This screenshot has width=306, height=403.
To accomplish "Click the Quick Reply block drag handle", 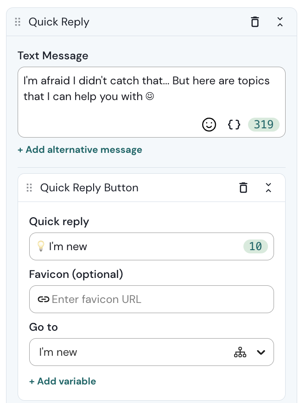I will point(18,22).
